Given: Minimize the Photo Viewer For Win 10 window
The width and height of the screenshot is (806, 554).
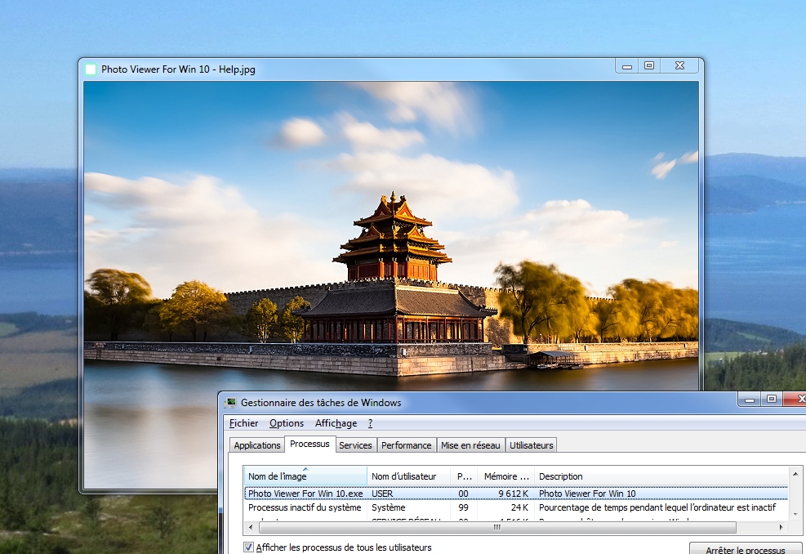Looking at the screenshot, I should 626,66.
